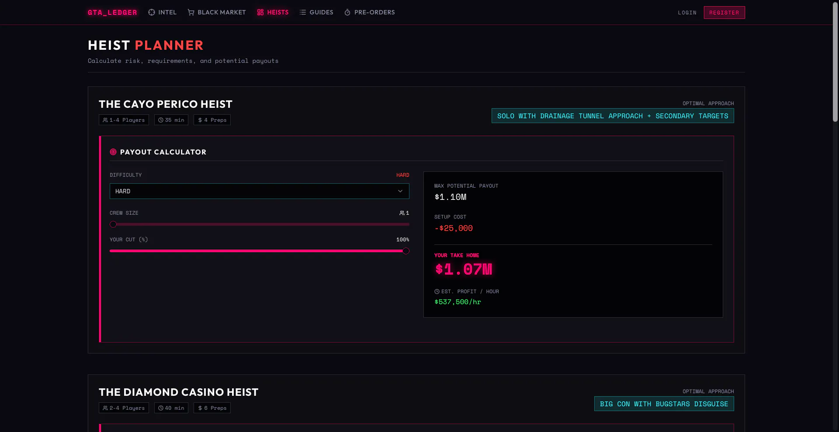Open the Pre-Orders page
The width and height of the screenshot is (839, 432).
pos(370,12)
